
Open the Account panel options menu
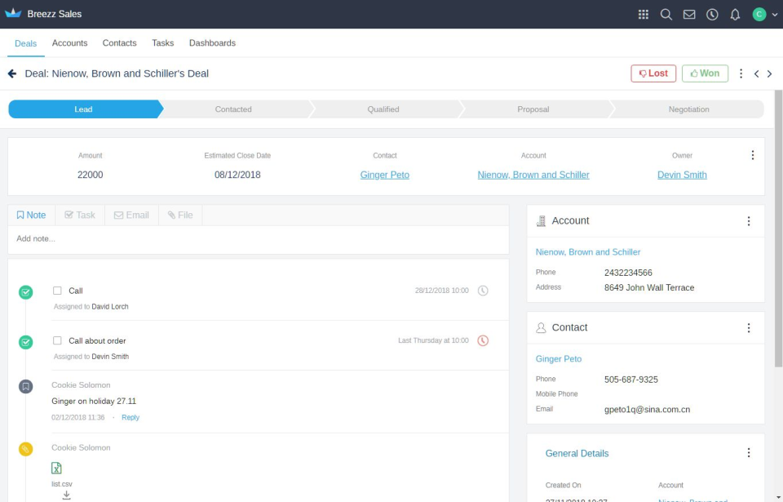point(749,220)
